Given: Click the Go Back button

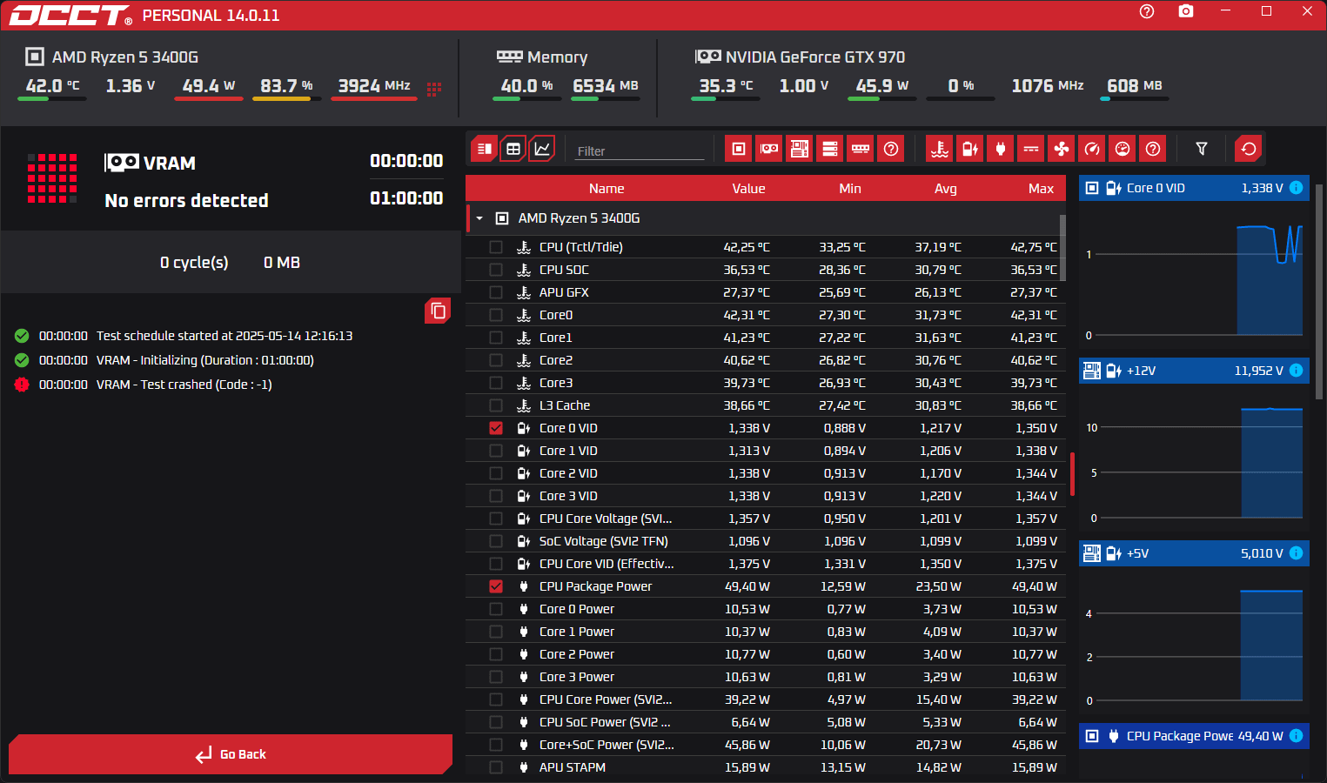Looking at the screenshot, I should pos(231,754).
